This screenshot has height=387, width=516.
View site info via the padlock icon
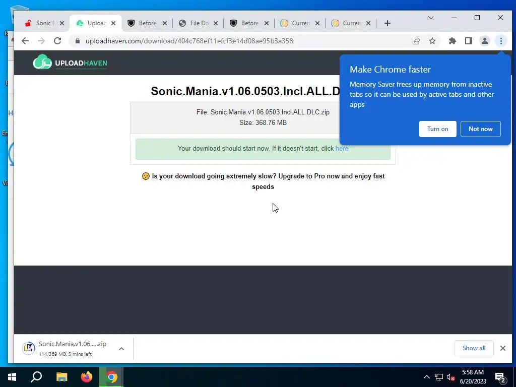[78, 41]
